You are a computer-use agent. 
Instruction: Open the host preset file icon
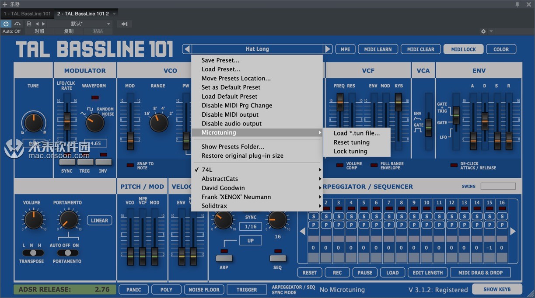click(29, 24)
